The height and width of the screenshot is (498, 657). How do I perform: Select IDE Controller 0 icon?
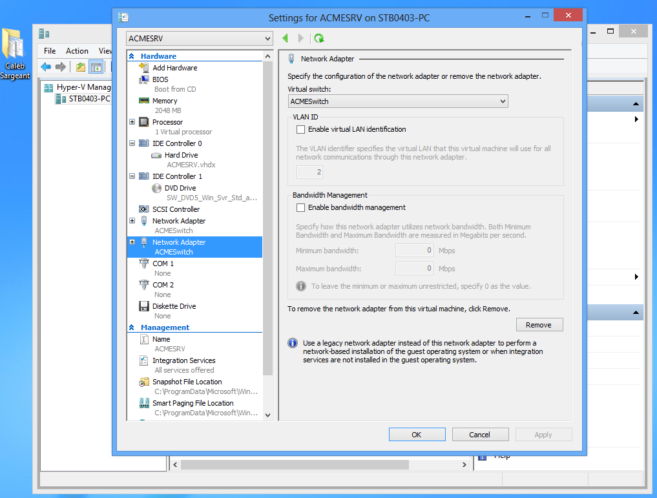click(x=143, y=143)
